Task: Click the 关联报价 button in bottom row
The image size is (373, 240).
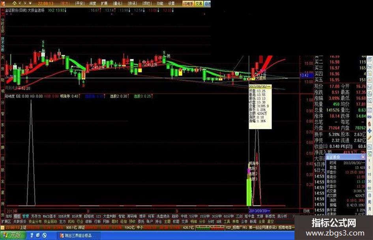Action: pyautogui.click(x=20, y=221)
